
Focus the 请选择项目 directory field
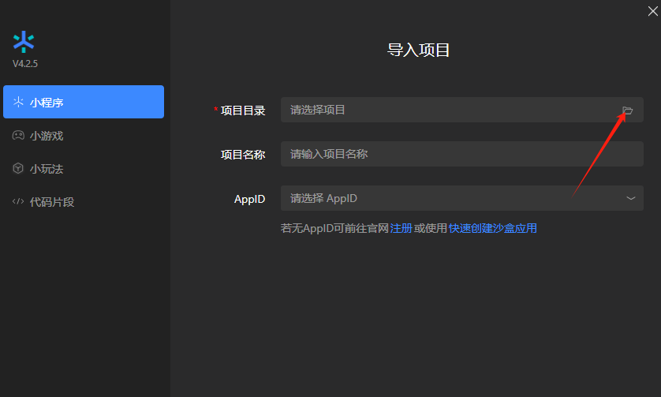pyautogui.click(x=450, y=110)
